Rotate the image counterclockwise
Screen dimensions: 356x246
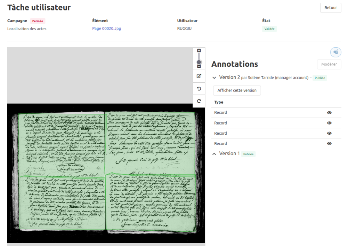(199, 89)
